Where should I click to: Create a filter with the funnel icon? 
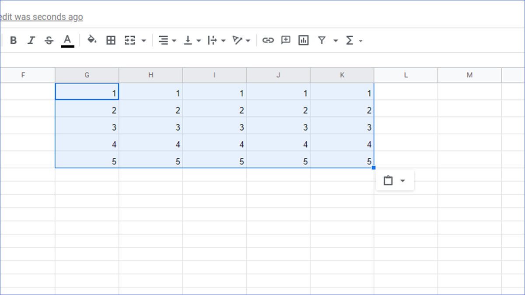322,41
